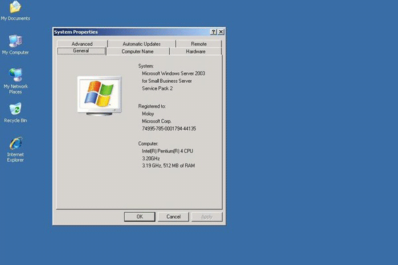Select the General tab
Image resolution: width=398 pixels, height=265 pixels.
81,51
